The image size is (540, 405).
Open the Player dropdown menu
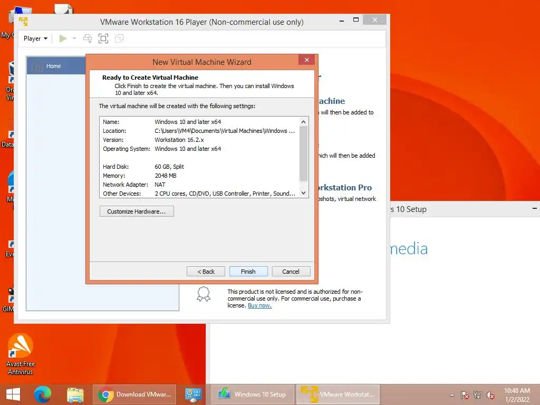click(35, 38)
